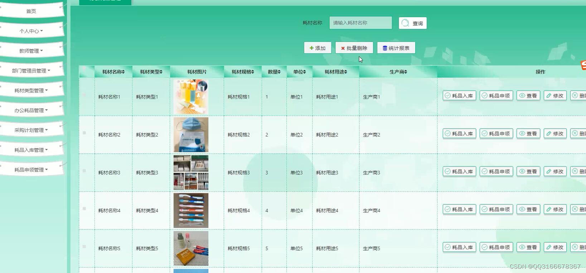This screenshot has width=586, height=273.
Task: Click pencil icon of 修改 in 耗材名称2 row
Action: coord(549,133)
